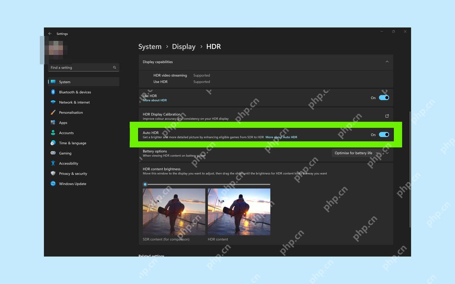This screenshot has height=284, width=455.
Task: Click the Accounts person icon
Action: pos(53,133)
